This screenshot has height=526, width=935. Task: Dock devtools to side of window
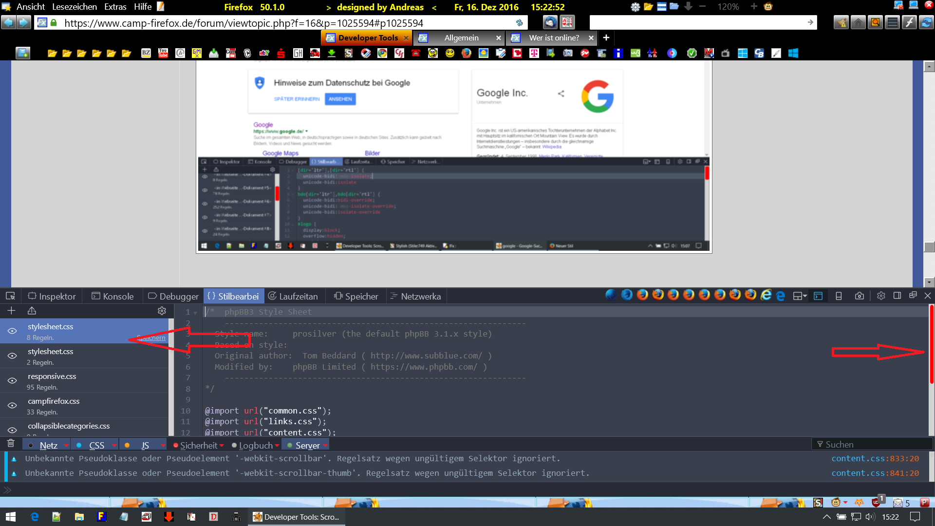pos(897,296)
